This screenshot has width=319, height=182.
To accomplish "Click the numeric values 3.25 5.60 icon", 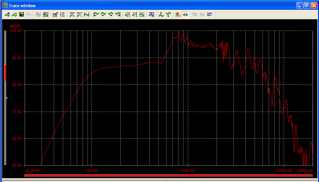I will click(x=62, y=15).
